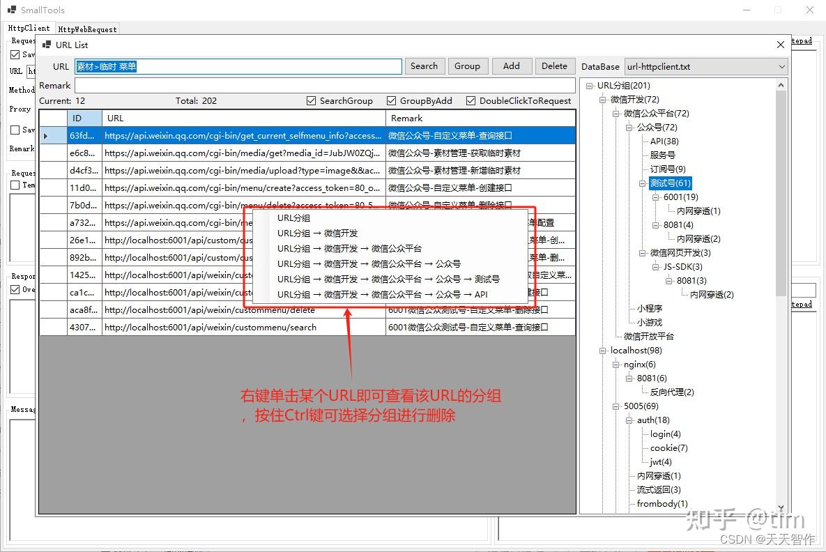Select menu entry ending in 测试号
Image resolution: width=826 pixels, height=552 pixels.
389,279
